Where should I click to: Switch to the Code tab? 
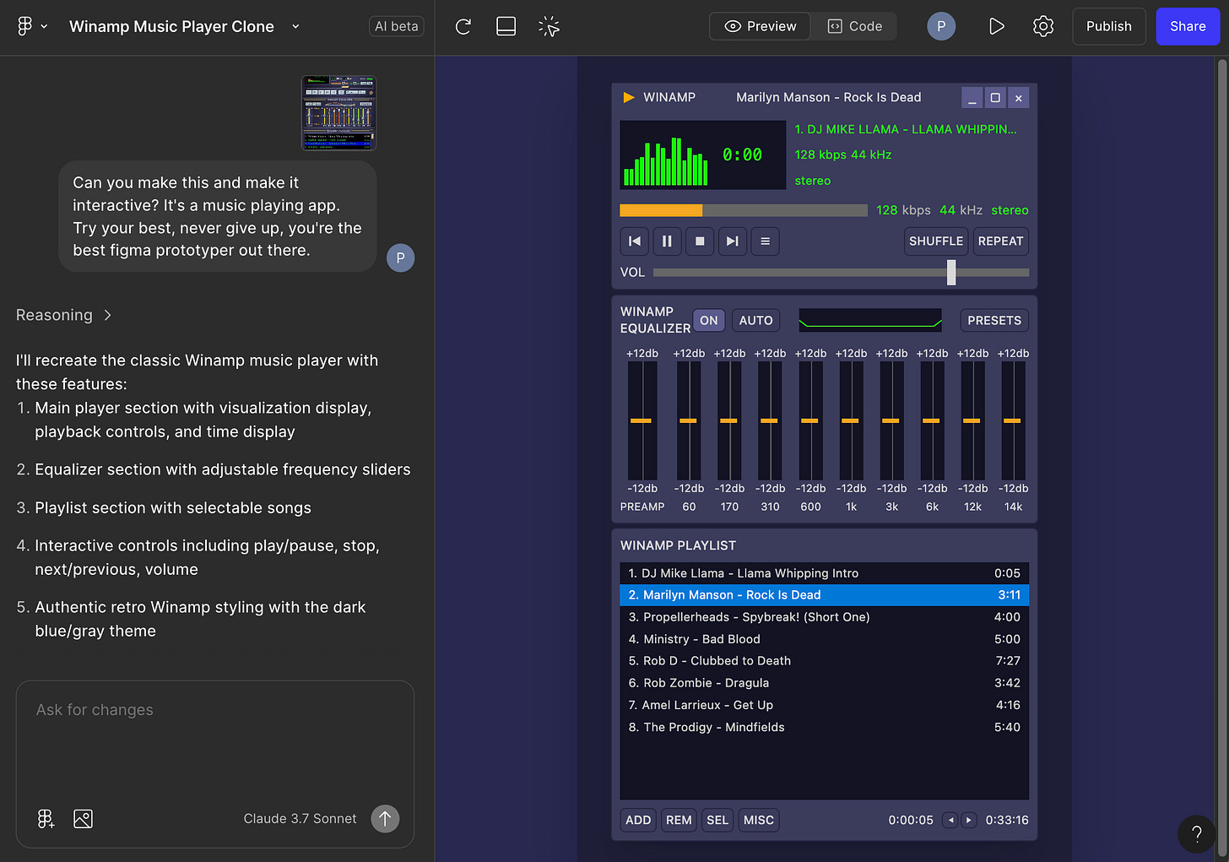pyautogui.click(x=854, y=26)
